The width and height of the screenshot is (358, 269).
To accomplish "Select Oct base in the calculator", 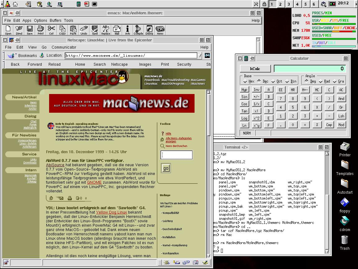I will pos(277,81).
